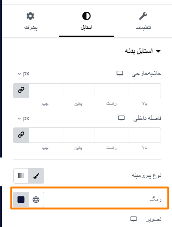Click the margin responsive desktop device icon
The width and height of the screenshot is (172, 227).
coord(120,74)
